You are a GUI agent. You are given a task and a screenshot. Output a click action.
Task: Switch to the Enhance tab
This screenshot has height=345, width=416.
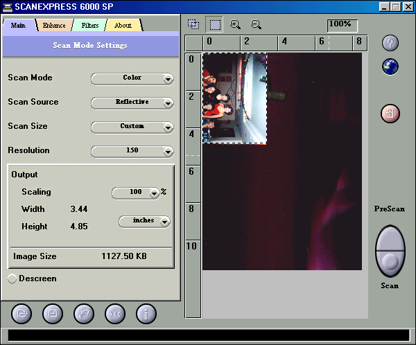click(54, 25)
